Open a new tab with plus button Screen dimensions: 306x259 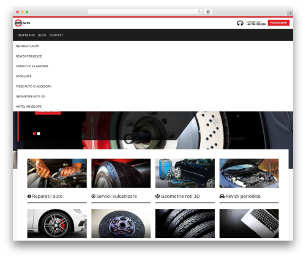coord(290,13)
